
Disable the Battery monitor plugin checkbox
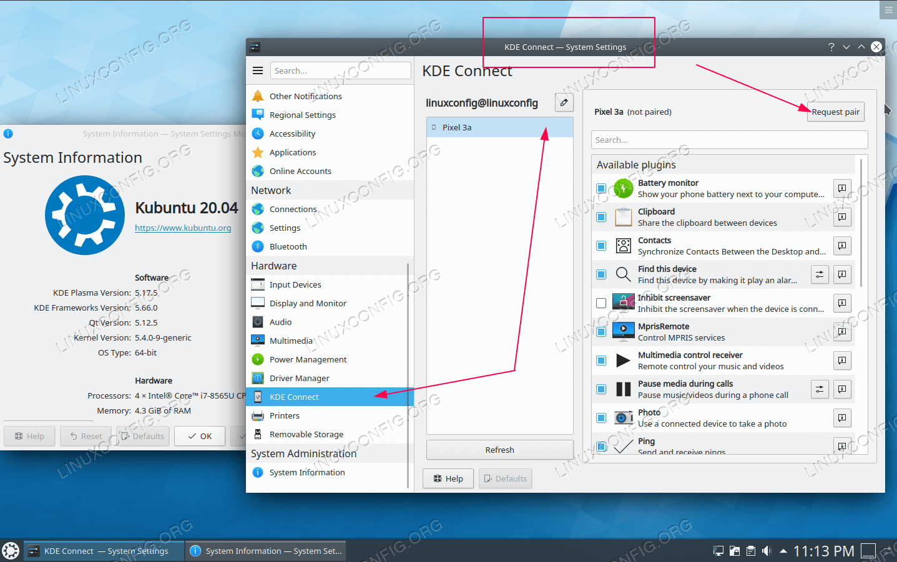[x=601, y=188]
